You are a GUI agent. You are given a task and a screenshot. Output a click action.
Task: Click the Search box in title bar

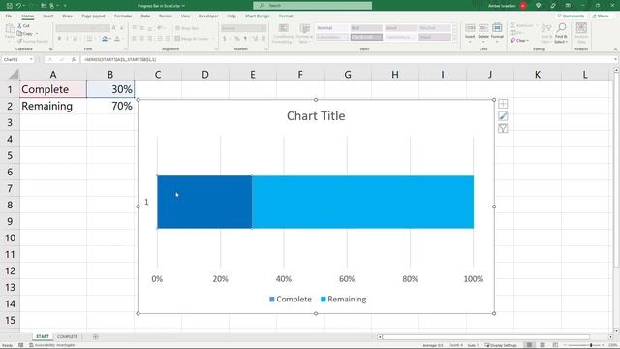(312, 6)
